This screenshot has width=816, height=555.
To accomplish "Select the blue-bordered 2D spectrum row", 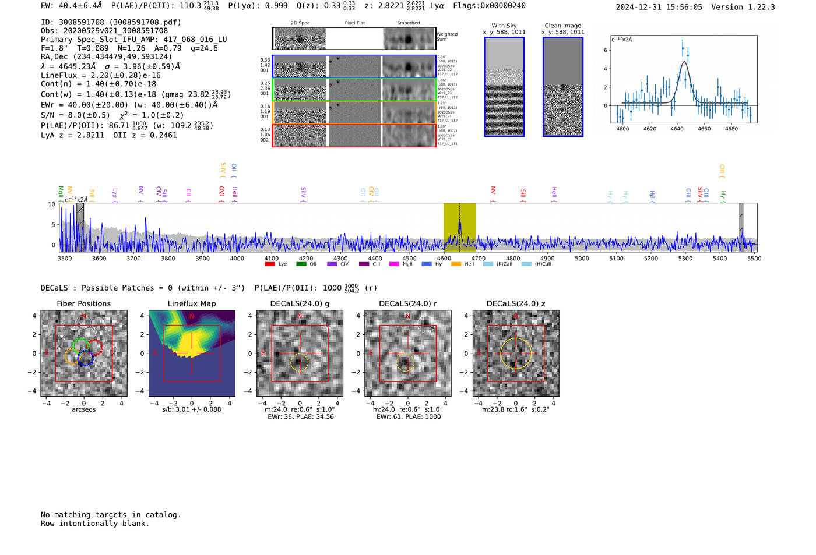I will 354,66.
